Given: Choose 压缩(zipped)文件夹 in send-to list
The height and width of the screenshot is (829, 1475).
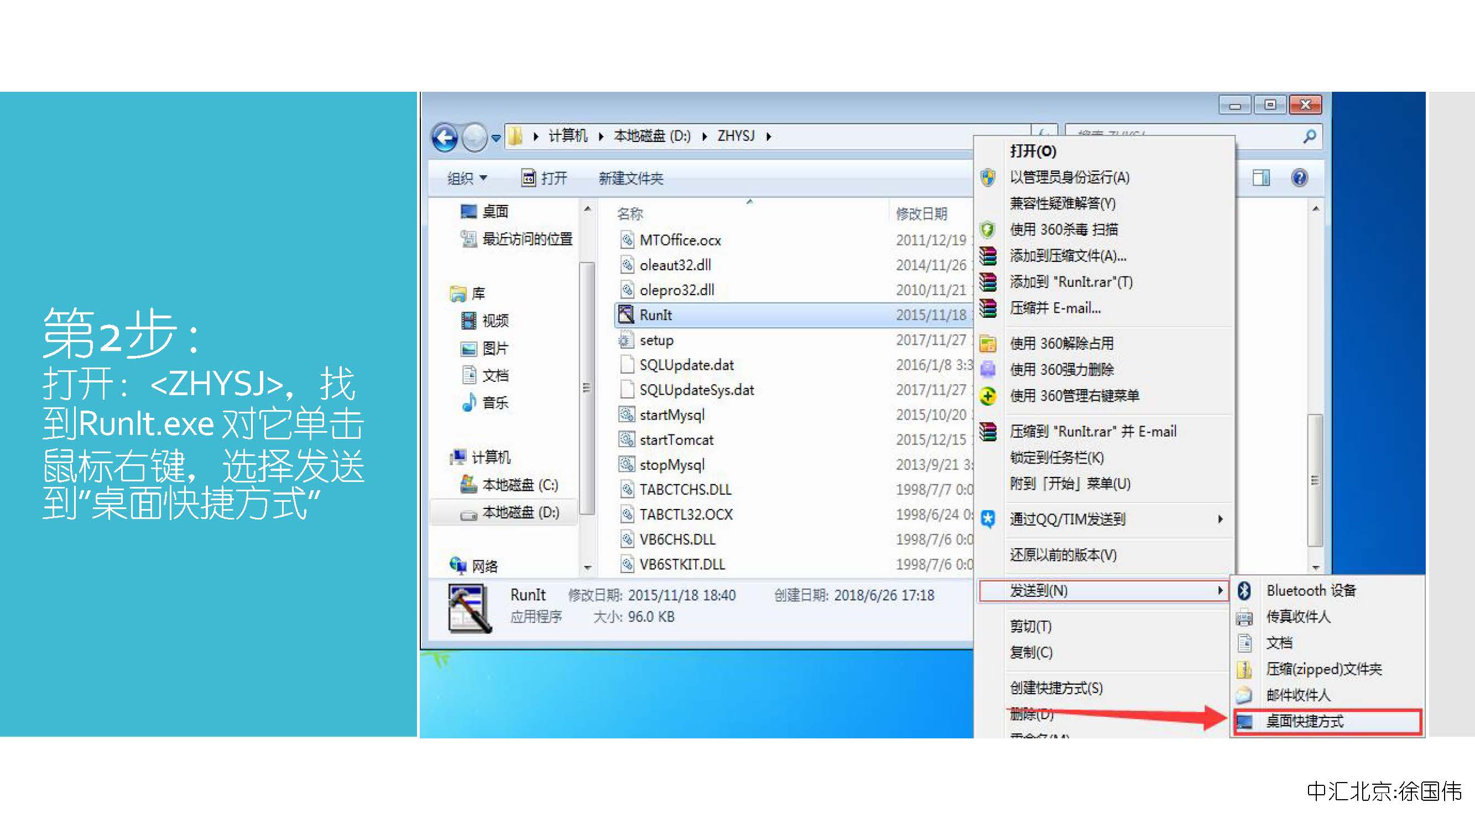Looking at the screenshot, I should pos(1323,669).
